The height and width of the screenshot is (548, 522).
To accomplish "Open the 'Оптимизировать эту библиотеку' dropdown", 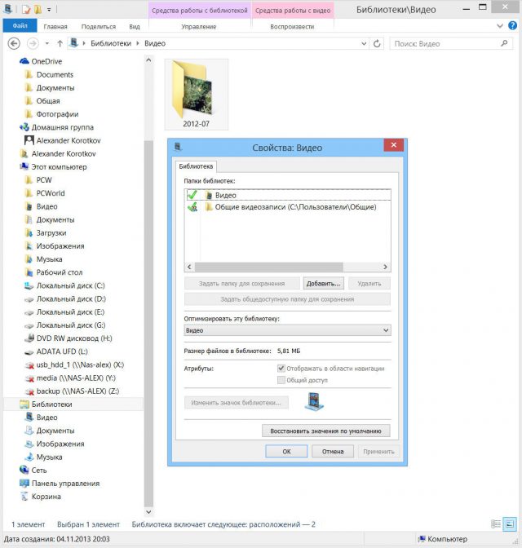I will (287, 330).
